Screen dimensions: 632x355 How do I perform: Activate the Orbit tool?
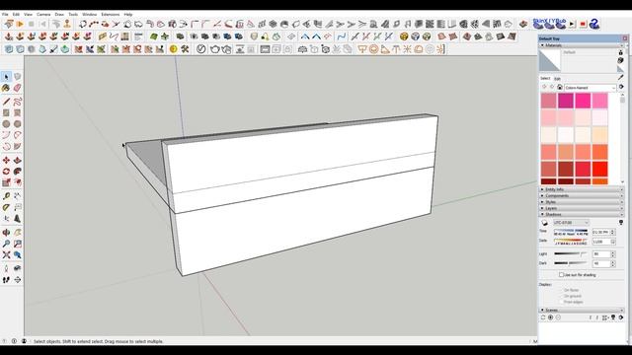pyautogui.click(x=6, y=233)
